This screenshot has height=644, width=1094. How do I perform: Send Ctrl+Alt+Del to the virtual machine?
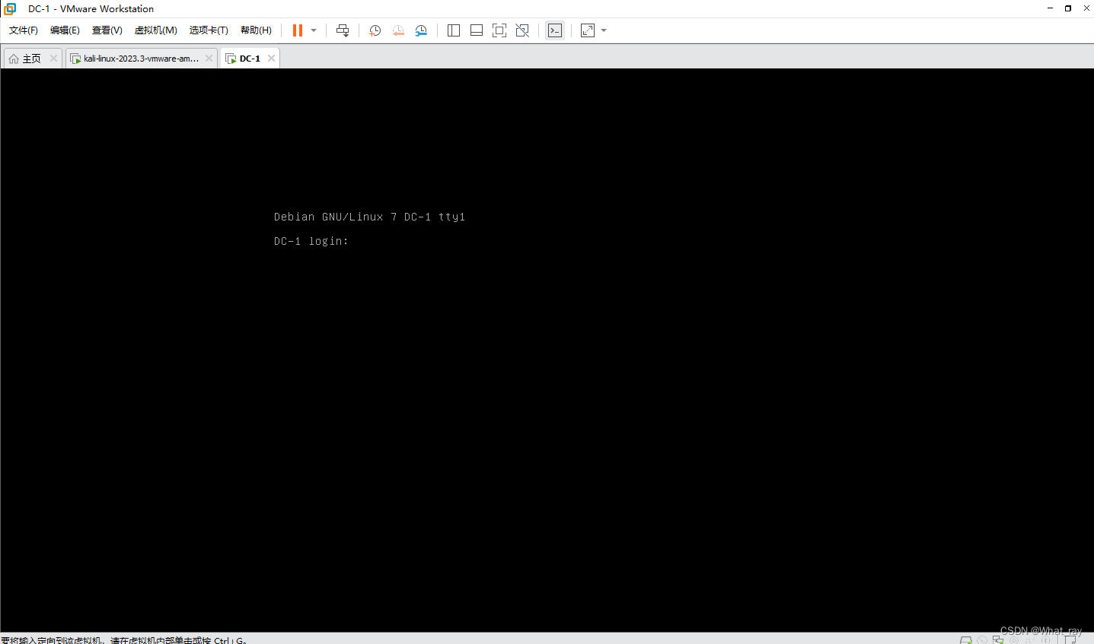tap(343, 30)
